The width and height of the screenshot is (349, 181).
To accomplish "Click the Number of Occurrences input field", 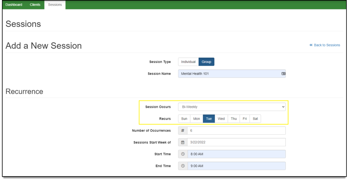I will pos(236,131).
